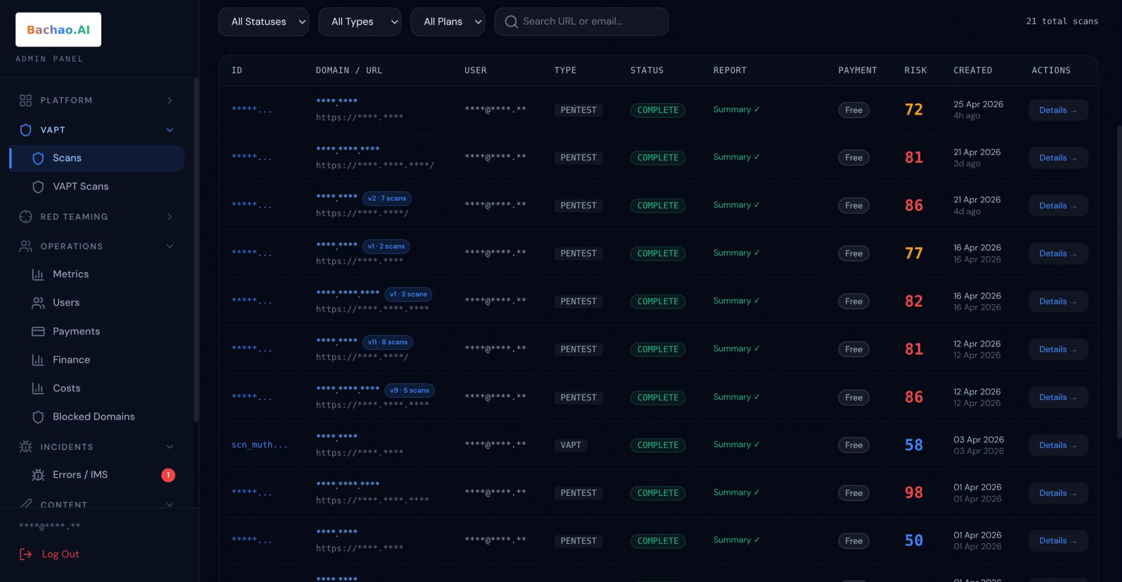The width and height of the screenshot is (1122, 582).
Task: Click the Platform grid icon
Action: [x=26, y=100]
